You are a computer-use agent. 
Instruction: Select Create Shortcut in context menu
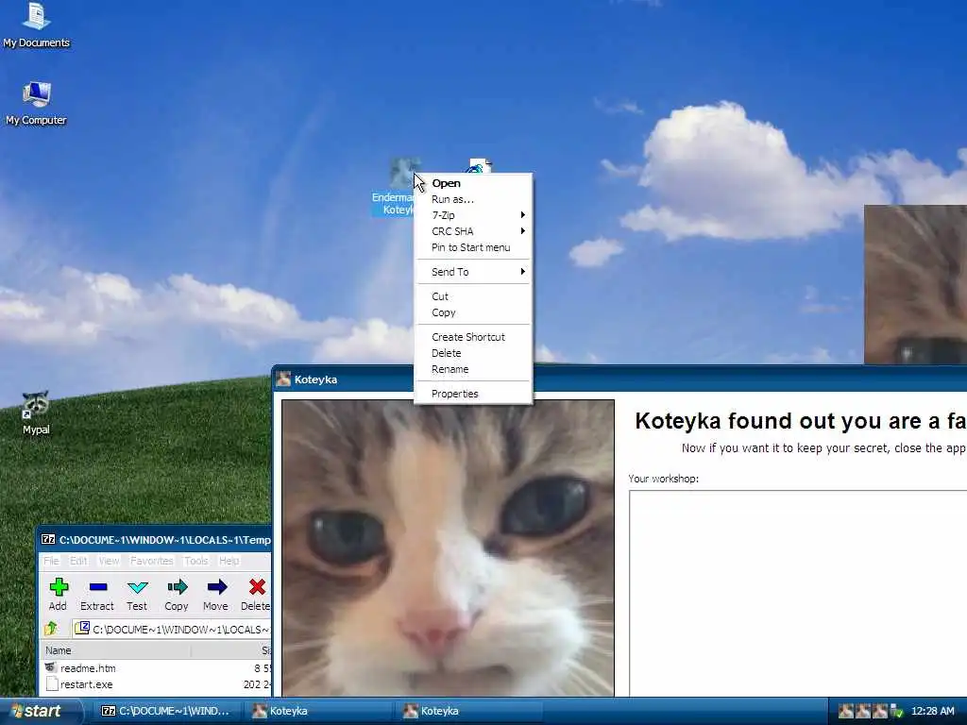[473, 337]
